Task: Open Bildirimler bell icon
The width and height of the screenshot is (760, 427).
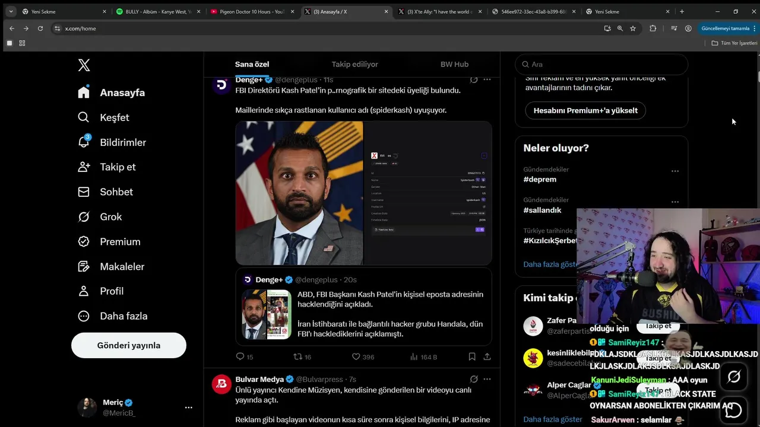Action: (84, 142)
